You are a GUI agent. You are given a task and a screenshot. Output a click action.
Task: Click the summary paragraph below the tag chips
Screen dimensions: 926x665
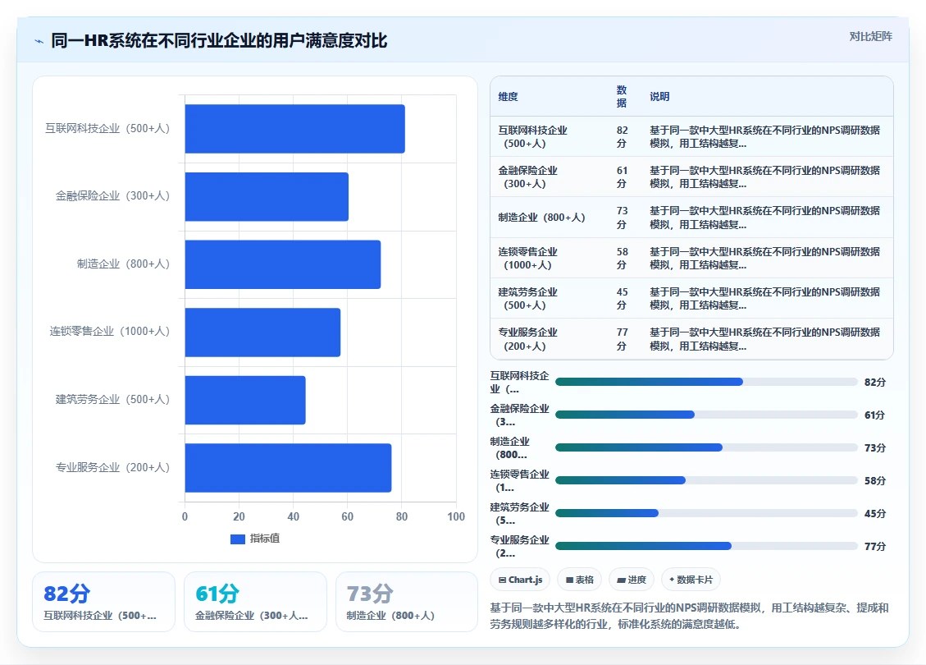(x=689, y=616)
